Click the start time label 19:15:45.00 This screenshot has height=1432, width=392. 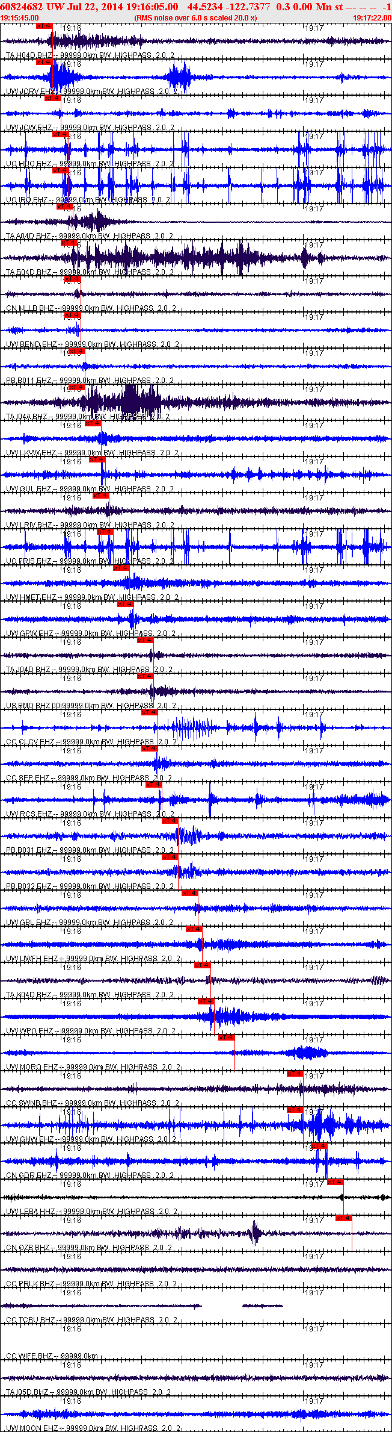point(20,18)
